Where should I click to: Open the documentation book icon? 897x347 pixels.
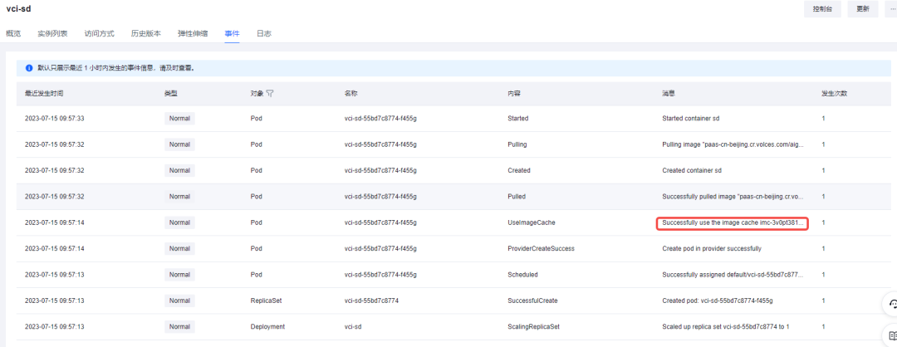point(892,335)
